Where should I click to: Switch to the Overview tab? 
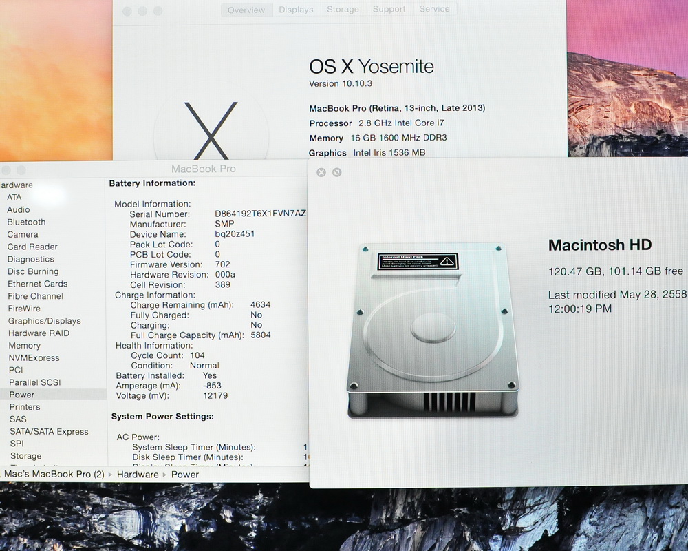246,10
